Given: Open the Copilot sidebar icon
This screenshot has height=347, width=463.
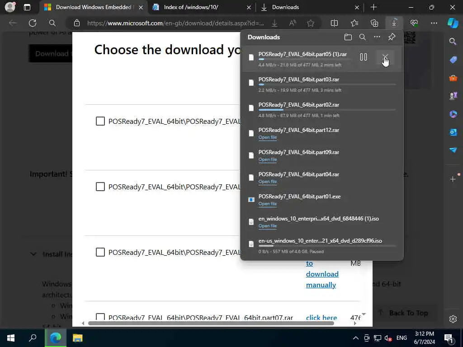Looking at the screenshot, I should pos(453,23).
